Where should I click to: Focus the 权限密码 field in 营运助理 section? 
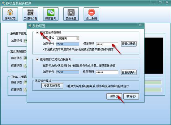click(107, 44)
